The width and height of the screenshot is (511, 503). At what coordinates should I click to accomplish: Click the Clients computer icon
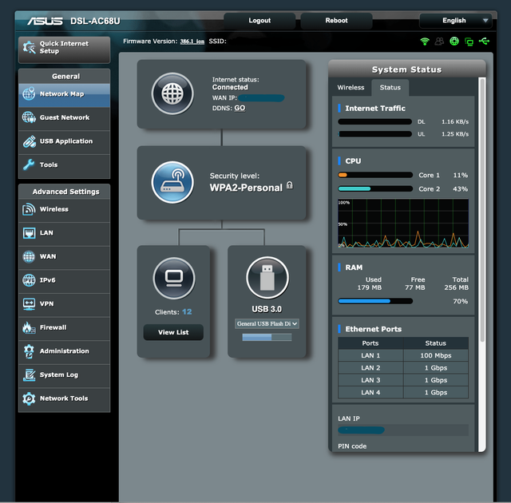pyautogui.click(x=174, y=278)
